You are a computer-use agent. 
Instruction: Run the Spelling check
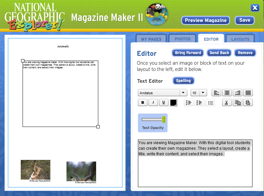[x=183, y=81]
